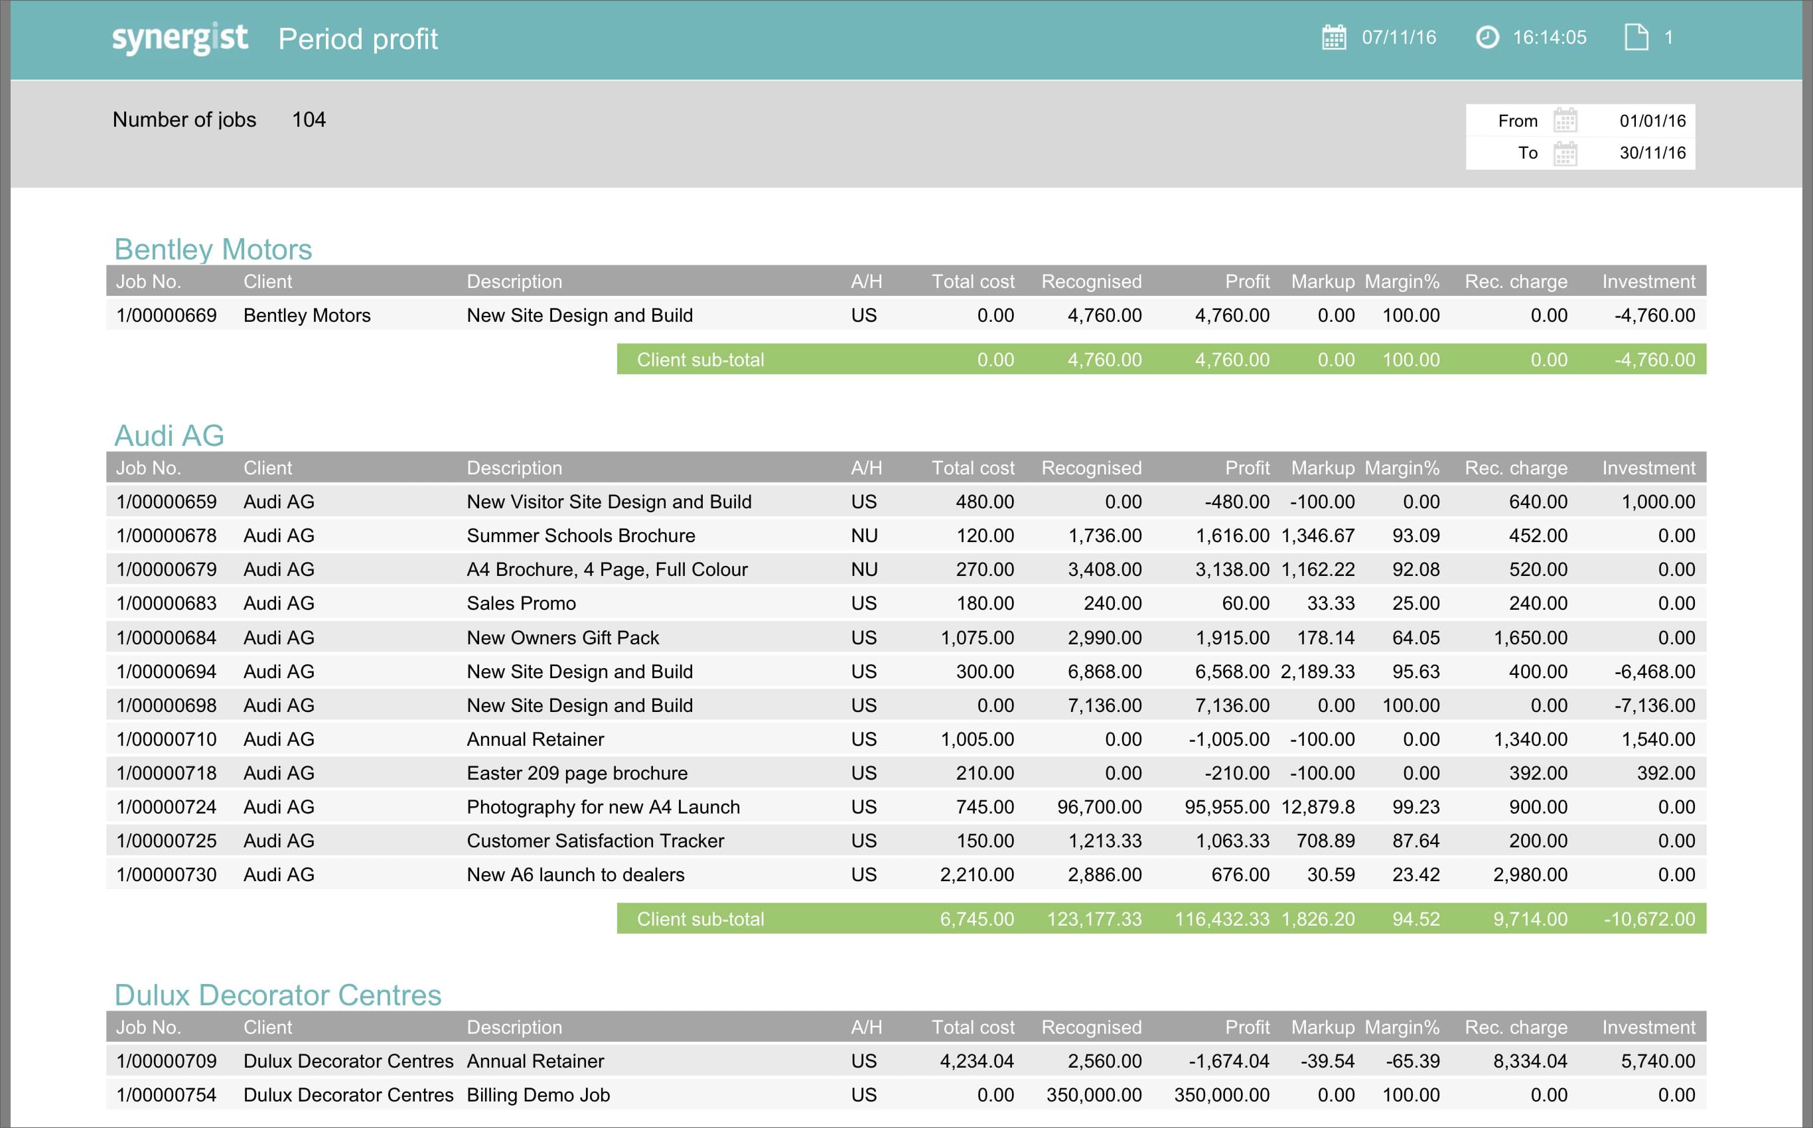Click the investment value -6,468.00
Image resolution: width=1813 pixels, height=1128 pixels.
click(1655, 671)
